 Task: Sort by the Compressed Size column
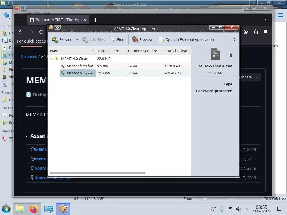tap(145, 51)
